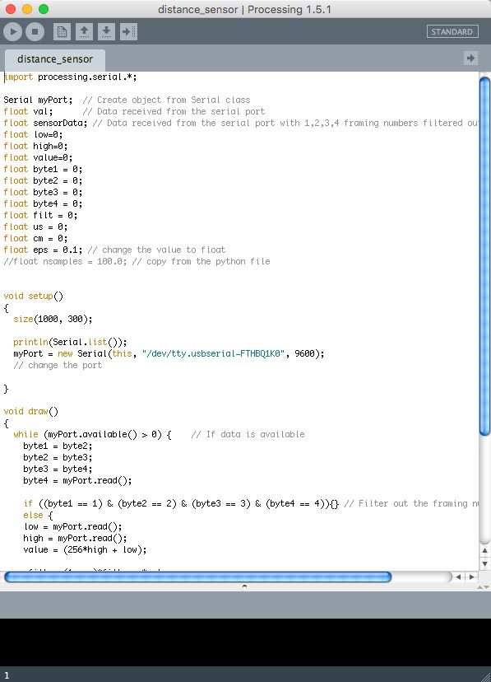Click the horizontal scrollbar thumb
This screenshot has width=491, height=682.
[197, 577]
